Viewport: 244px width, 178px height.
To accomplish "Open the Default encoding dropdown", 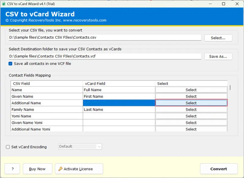I will point(80,147).
